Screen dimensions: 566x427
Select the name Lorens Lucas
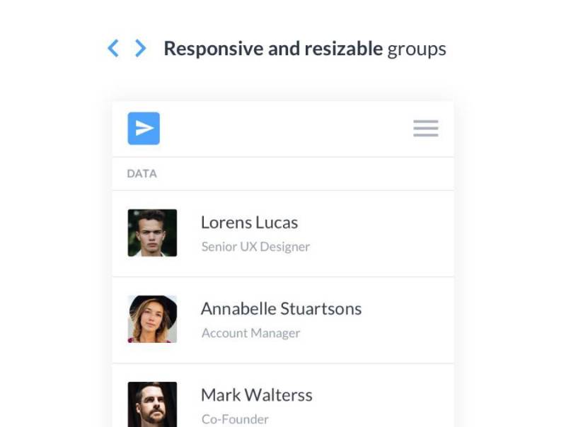[249, 222]
